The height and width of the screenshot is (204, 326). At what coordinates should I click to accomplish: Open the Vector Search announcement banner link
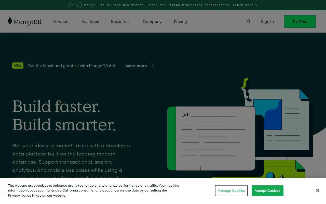(x=171, y=5)
